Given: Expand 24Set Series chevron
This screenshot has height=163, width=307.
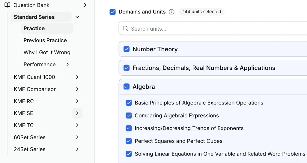Looking at the screenshot, I should (77, 149).
